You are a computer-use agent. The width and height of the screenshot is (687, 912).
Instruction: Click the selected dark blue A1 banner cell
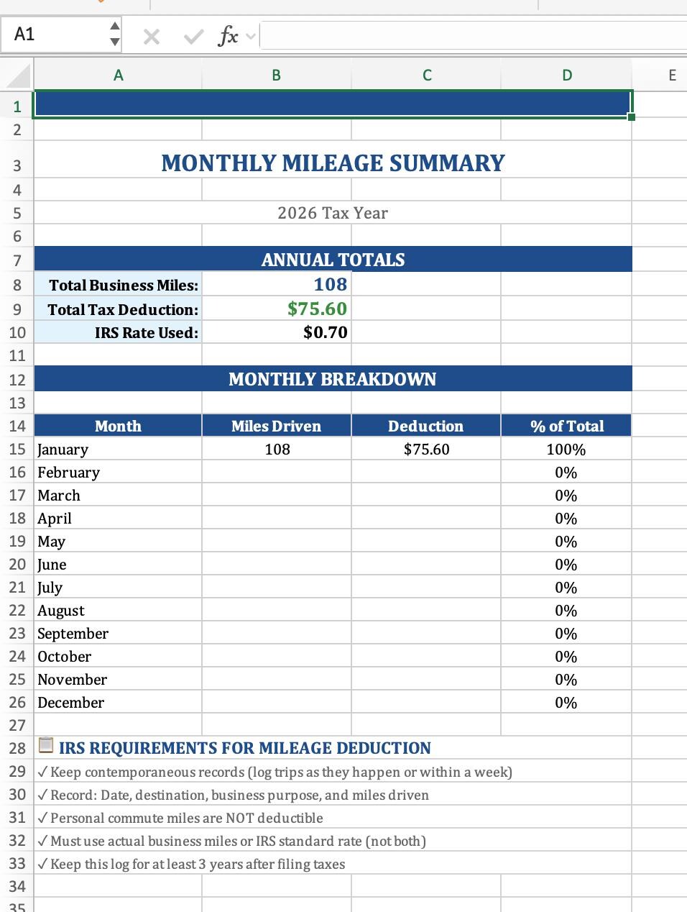[x=333, y=104]
